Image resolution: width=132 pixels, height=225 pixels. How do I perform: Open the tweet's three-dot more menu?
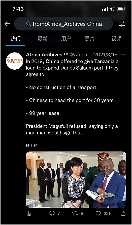[123, 55]
